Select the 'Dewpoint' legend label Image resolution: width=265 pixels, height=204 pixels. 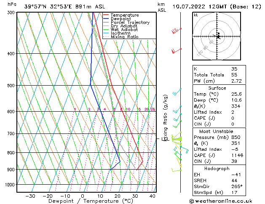pyautogui.click(x=120, y=19)
